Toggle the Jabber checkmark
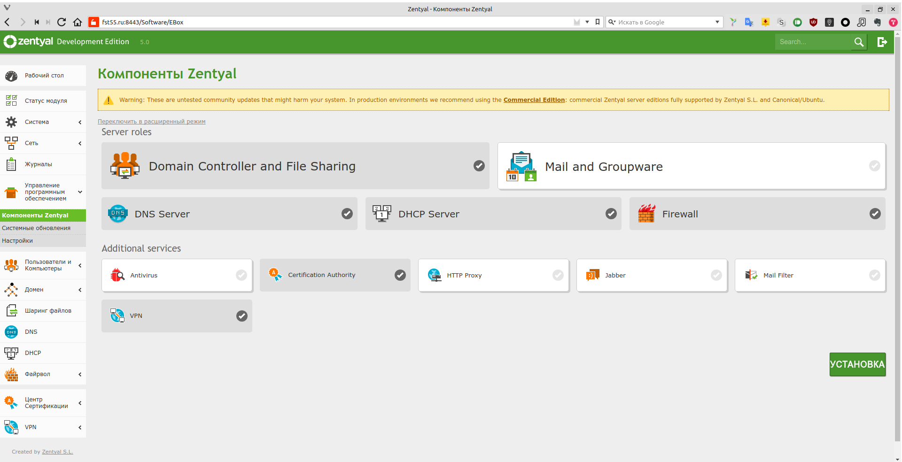 (716, 275)
